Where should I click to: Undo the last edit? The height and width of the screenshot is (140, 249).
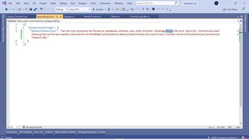(x=41, y=9)
